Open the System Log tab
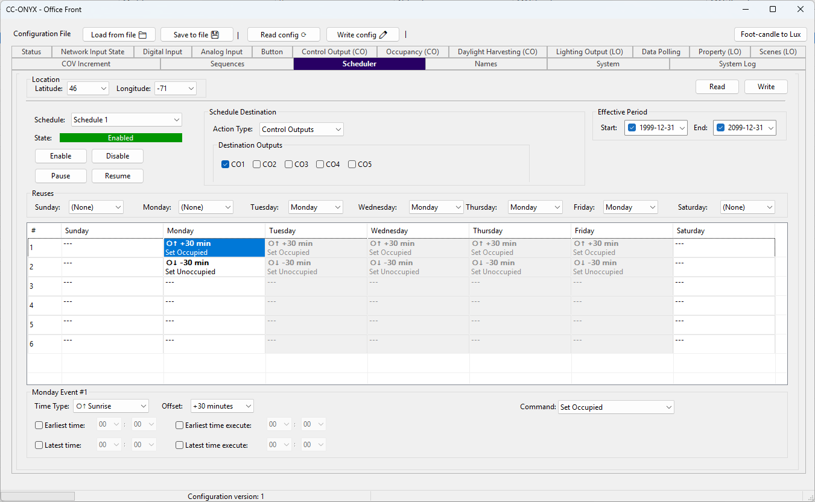The width and height of the screenshot is (815, 502). tap(737, 64)
